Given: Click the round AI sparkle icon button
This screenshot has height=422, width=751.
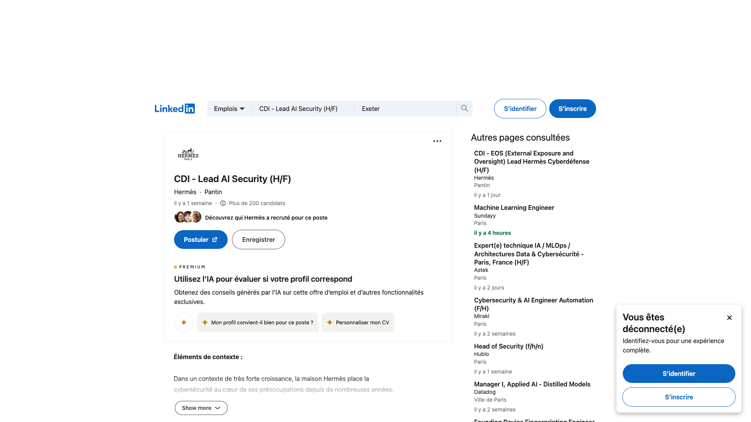Looking at the screenshot, I should click(x=184, y=322).
